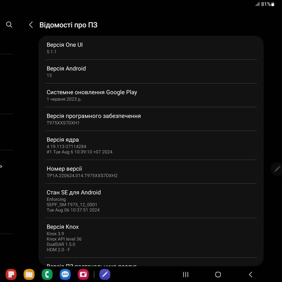Tap the 81% battery percentage text
Image resolution: width=282 pixels, height=282 pixels.
(266, 4)
